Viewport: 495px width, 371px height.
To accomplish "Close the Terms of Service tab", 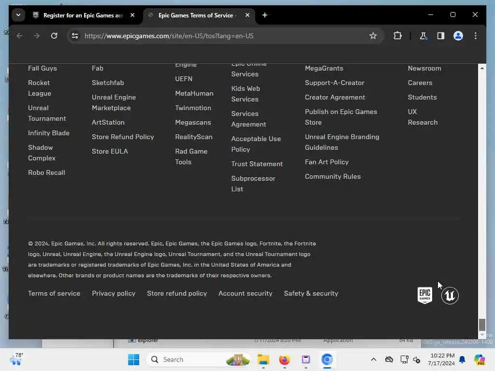I will click(247, 15).
